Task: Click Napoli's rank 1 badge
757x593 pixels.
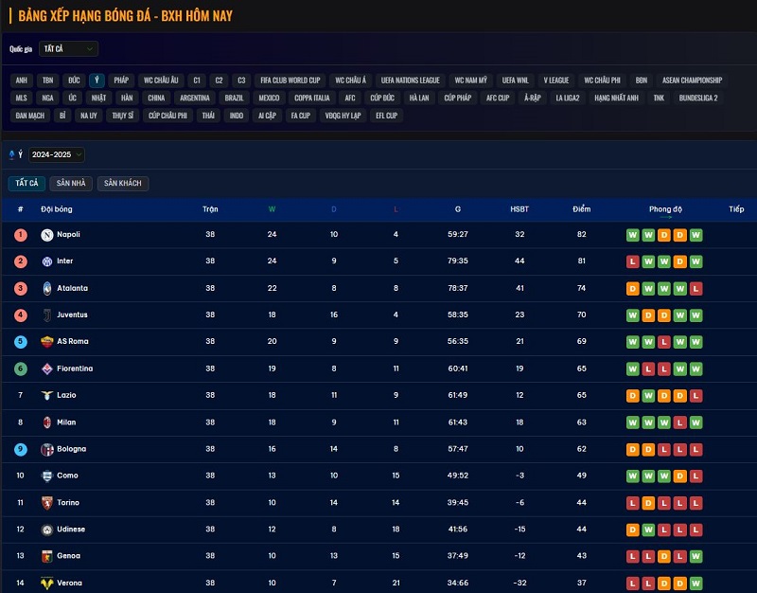Action: coord(20,234)
